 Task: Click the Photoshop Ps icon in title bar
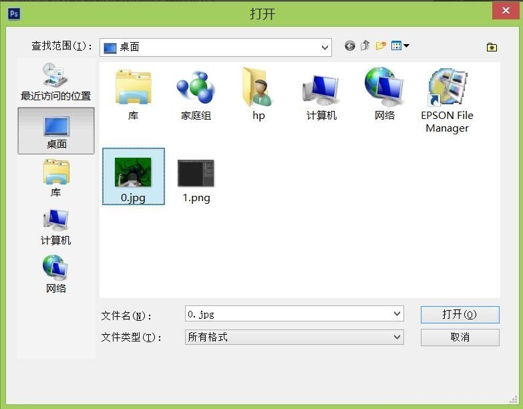coord(13,13)
